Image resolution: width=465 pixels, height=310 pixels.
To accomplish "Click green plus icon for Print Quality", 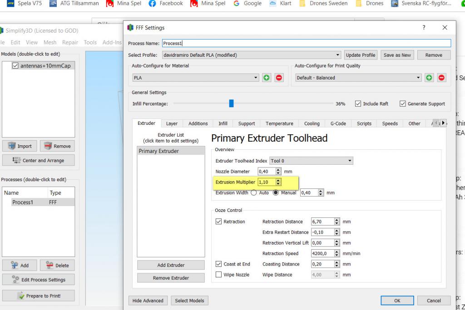I will coord(429,78).
